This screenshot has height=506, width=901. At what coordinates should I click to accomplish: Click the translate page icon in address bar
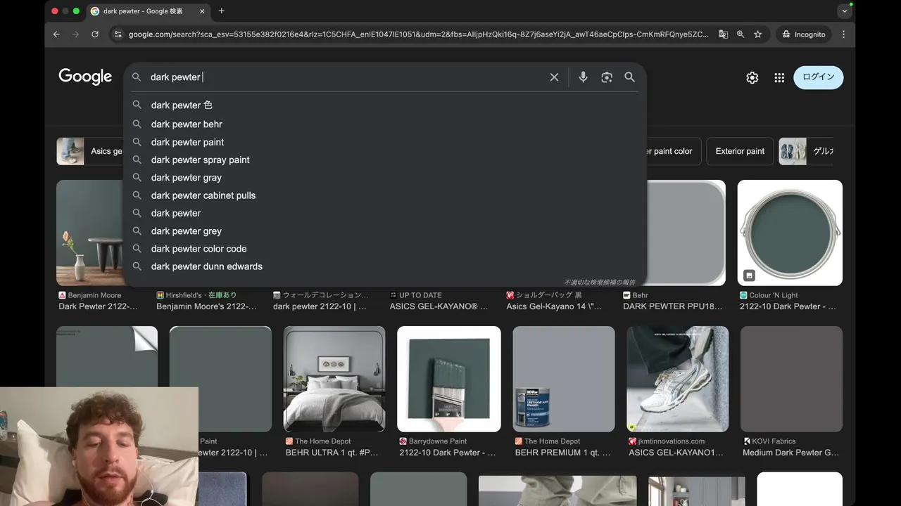723,34
